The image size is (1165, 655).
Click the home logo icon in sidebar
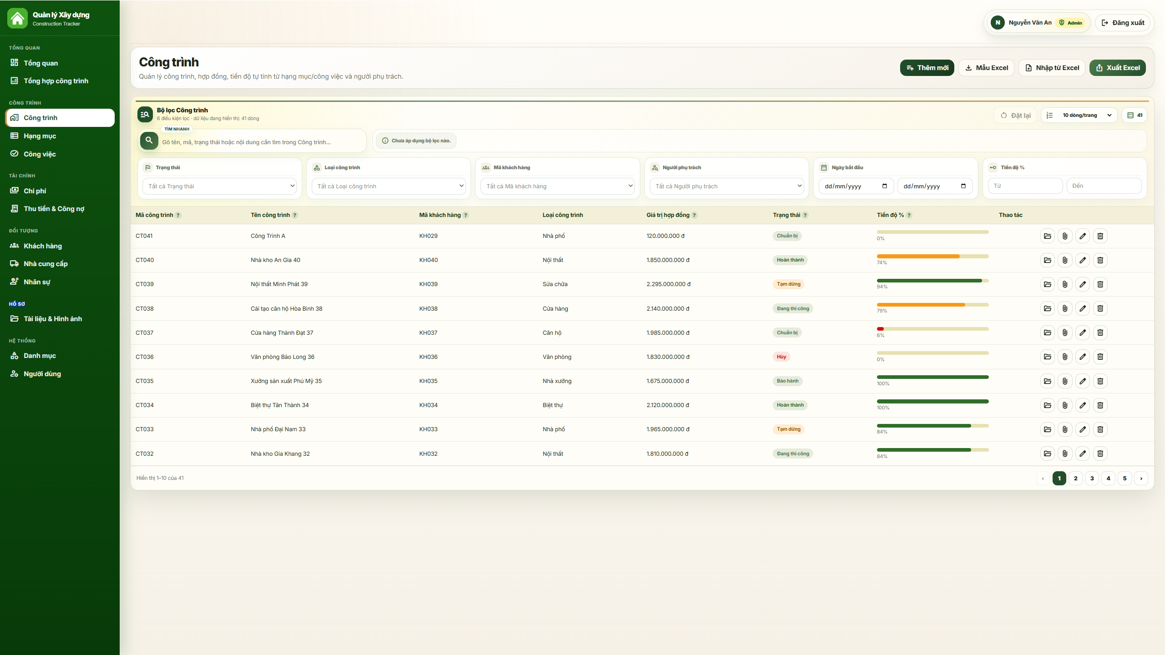[x=17, y=18]
